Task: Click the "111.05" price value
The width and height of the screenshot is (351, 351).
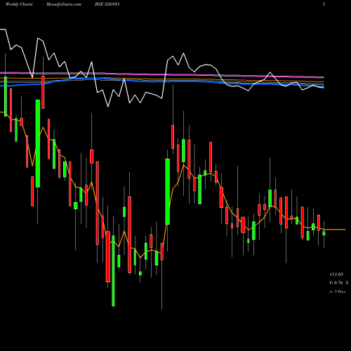Action: pos(336,274)
